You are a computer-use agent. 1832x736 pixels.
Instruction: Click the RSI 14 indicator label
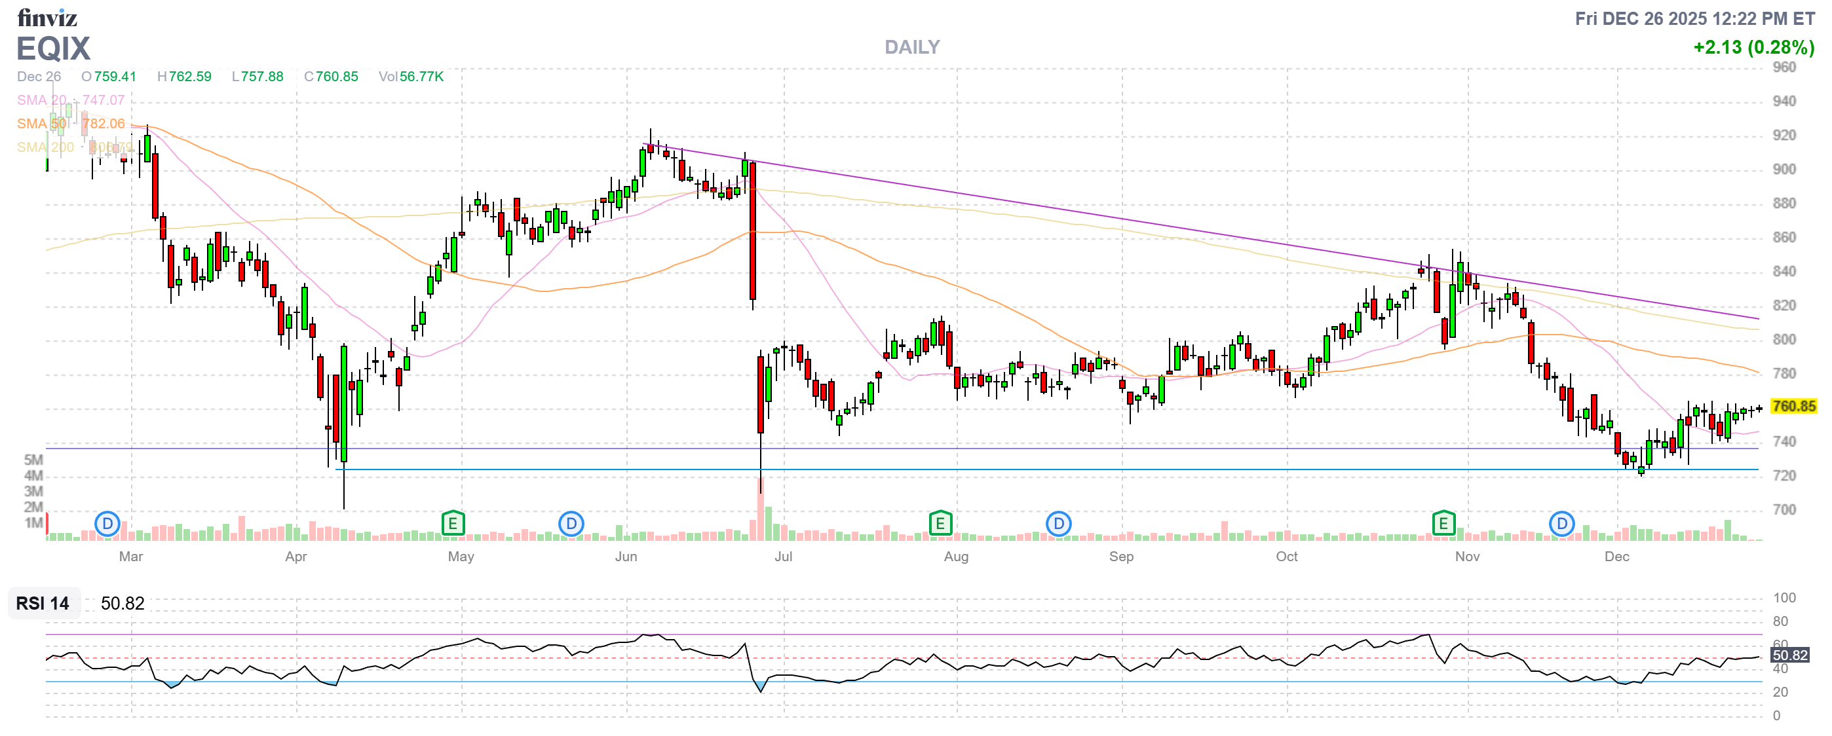43,603
